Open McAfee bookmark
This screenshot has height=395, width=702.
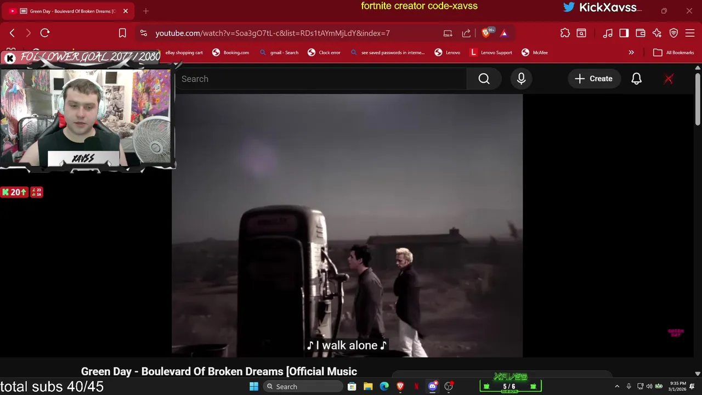tap(535, 53)
